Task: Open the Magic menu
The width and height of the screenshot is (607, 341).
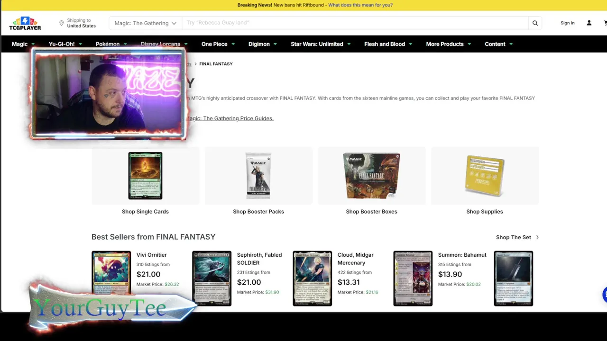Action: click(x=23, y=44)
